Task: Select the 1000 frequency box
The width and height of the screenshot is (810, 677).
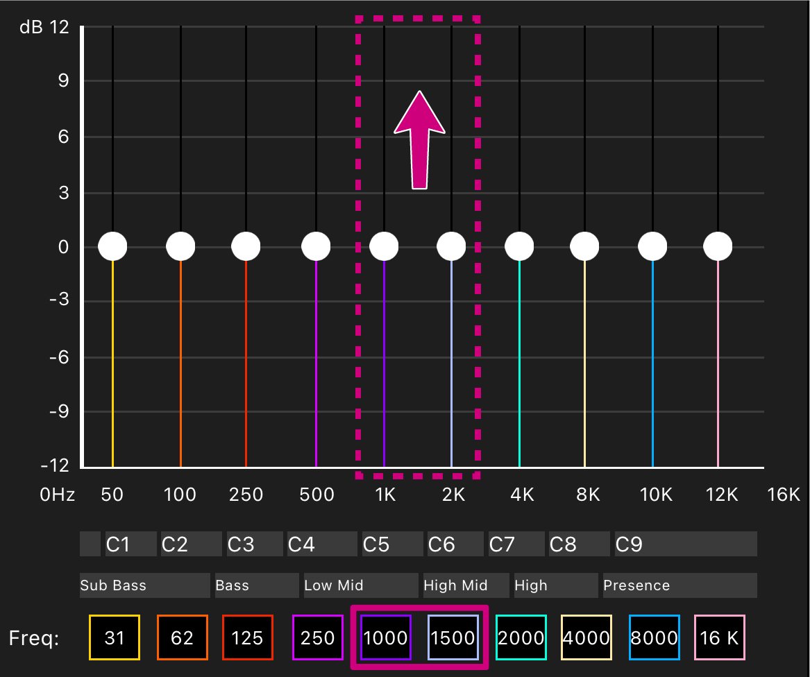Action: click(x=386, y=637)
